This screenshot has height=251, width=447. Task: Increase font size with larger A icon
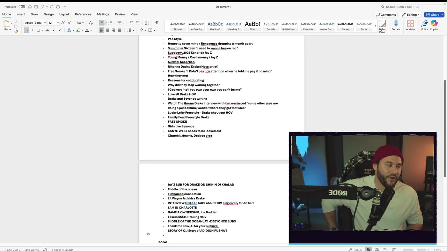click(63, 23)
